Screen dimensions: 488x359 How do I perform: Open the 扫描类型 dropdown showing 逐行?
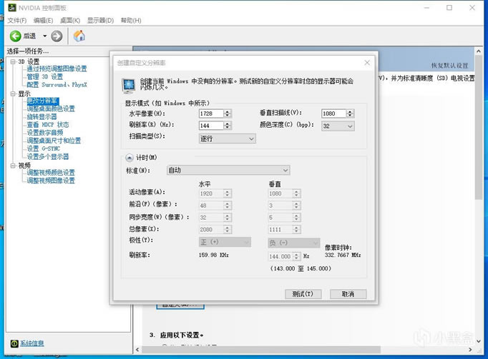tap(228, 138)
